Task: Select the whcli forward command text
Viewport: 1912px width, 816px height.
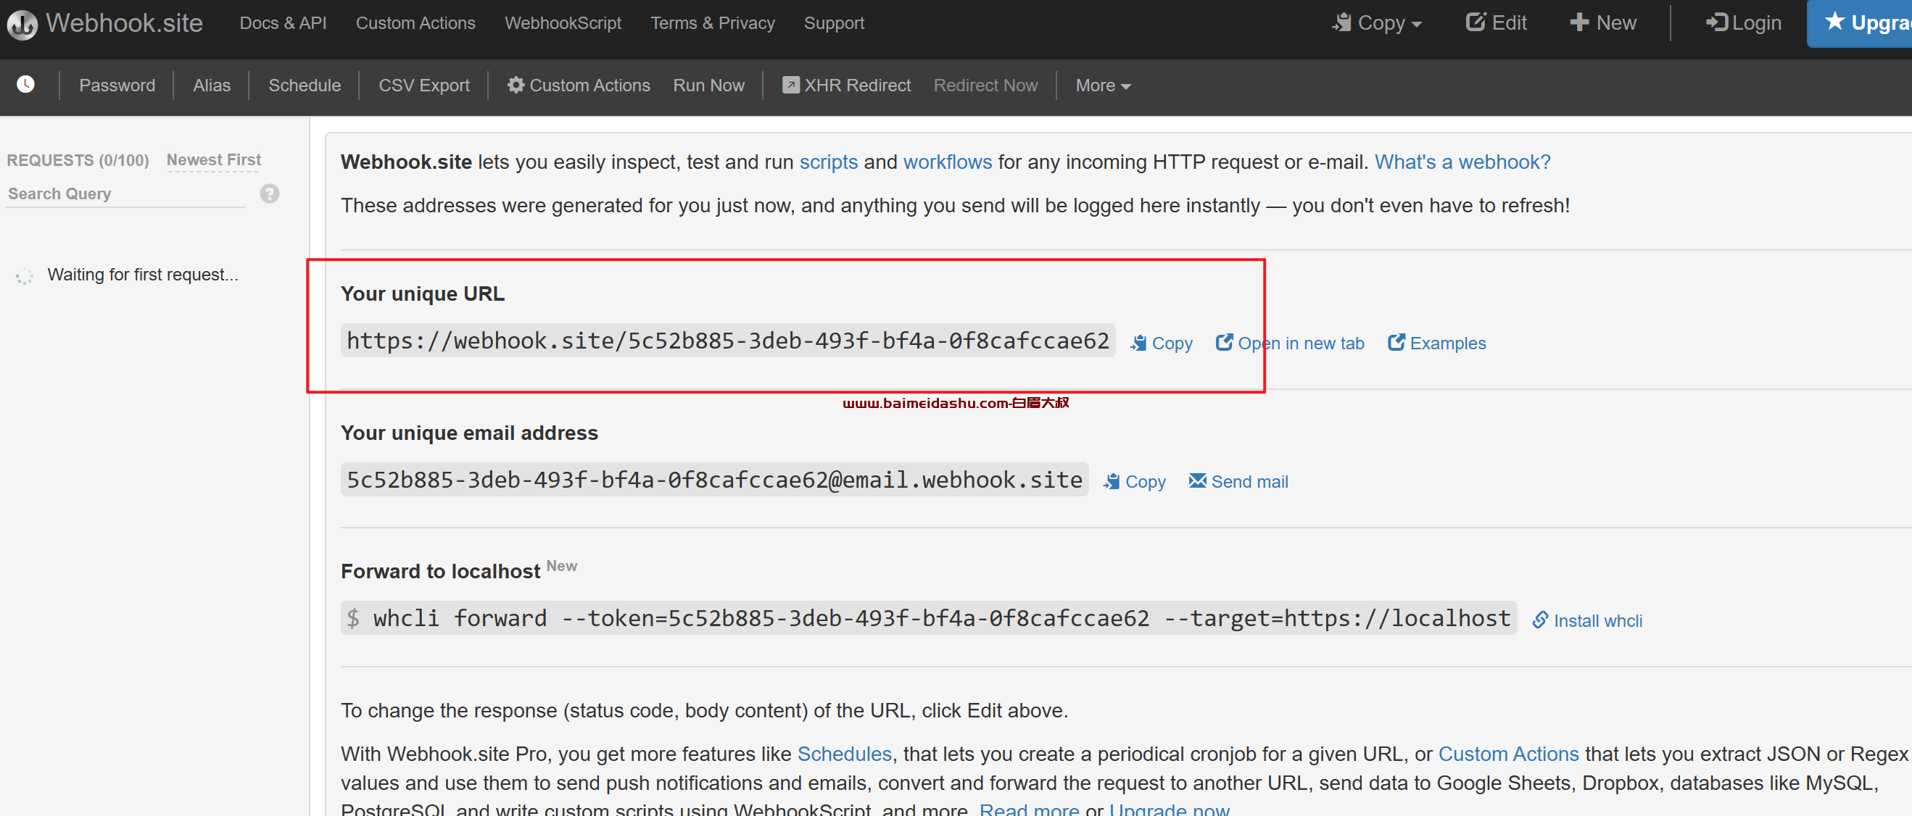Action: tap(929, 618)
